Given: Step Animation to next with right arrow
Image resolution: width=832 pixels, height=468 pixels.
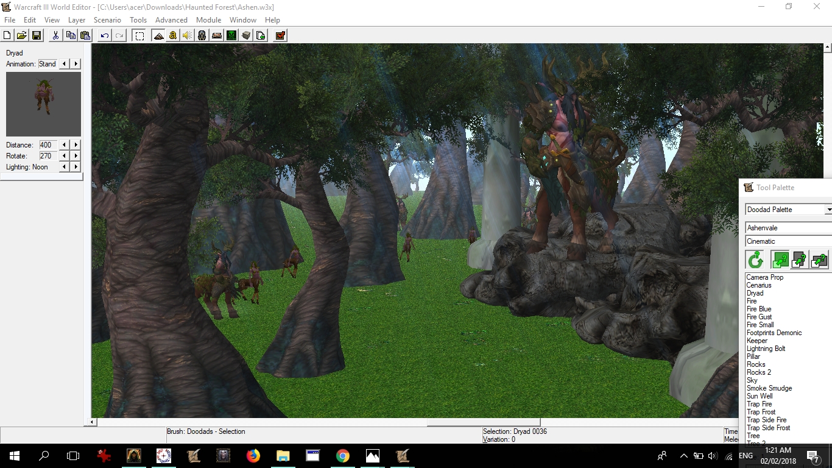Looking at the screenshot, I should pyautogui.click(x=76, y=64).
